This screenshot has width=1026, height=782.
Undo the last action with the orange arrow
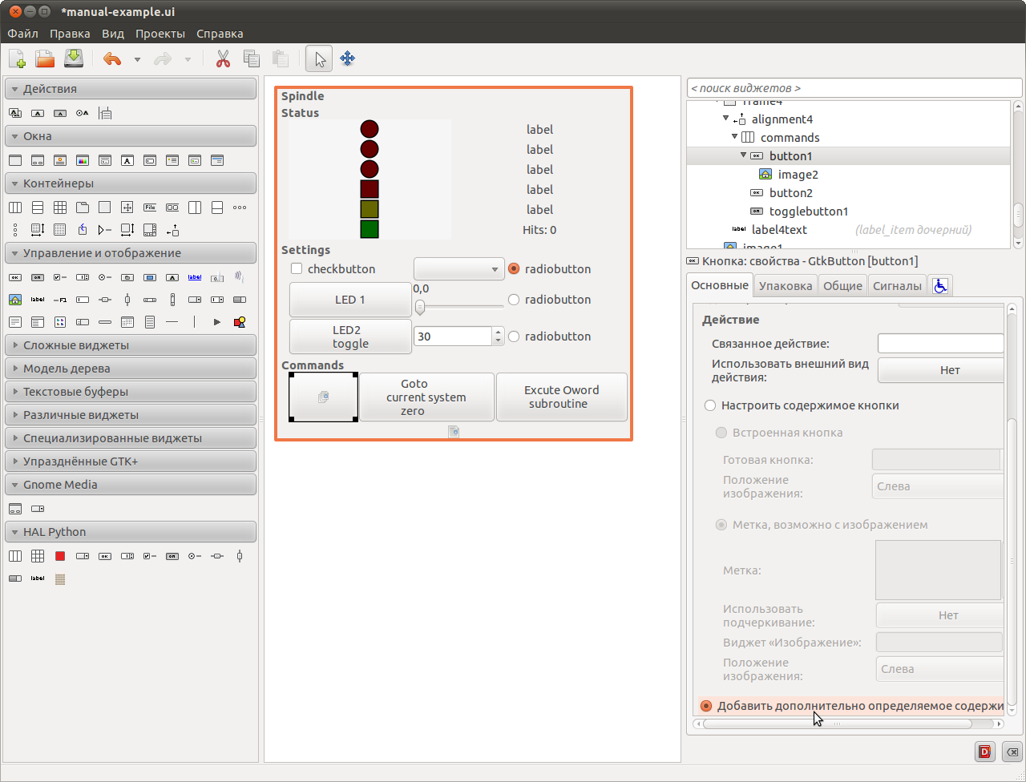pos(112,58)
